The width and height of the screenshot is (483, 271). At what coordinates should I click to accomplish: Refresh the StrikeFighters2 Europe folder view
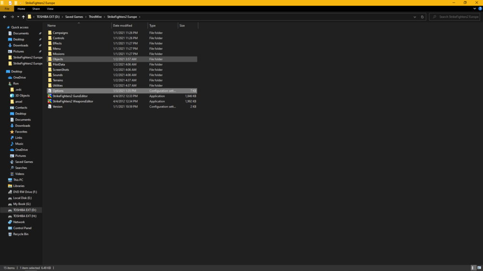pyautogui.click(x=422, y=17)
